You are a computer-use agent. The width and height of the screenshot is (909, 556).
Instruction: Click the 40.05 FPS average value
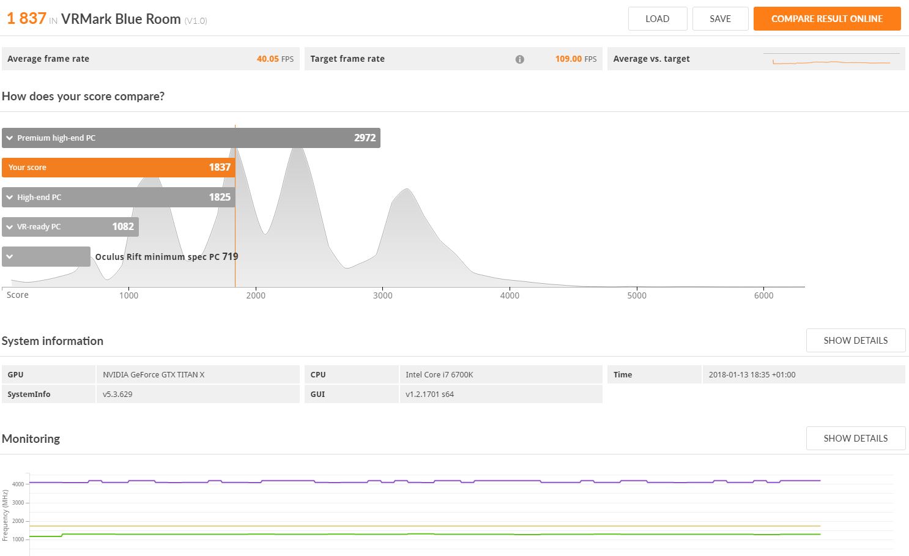[x=275, y=59]
